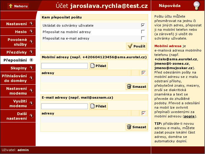Click the arrow icon next to Využití modemu

31,103
